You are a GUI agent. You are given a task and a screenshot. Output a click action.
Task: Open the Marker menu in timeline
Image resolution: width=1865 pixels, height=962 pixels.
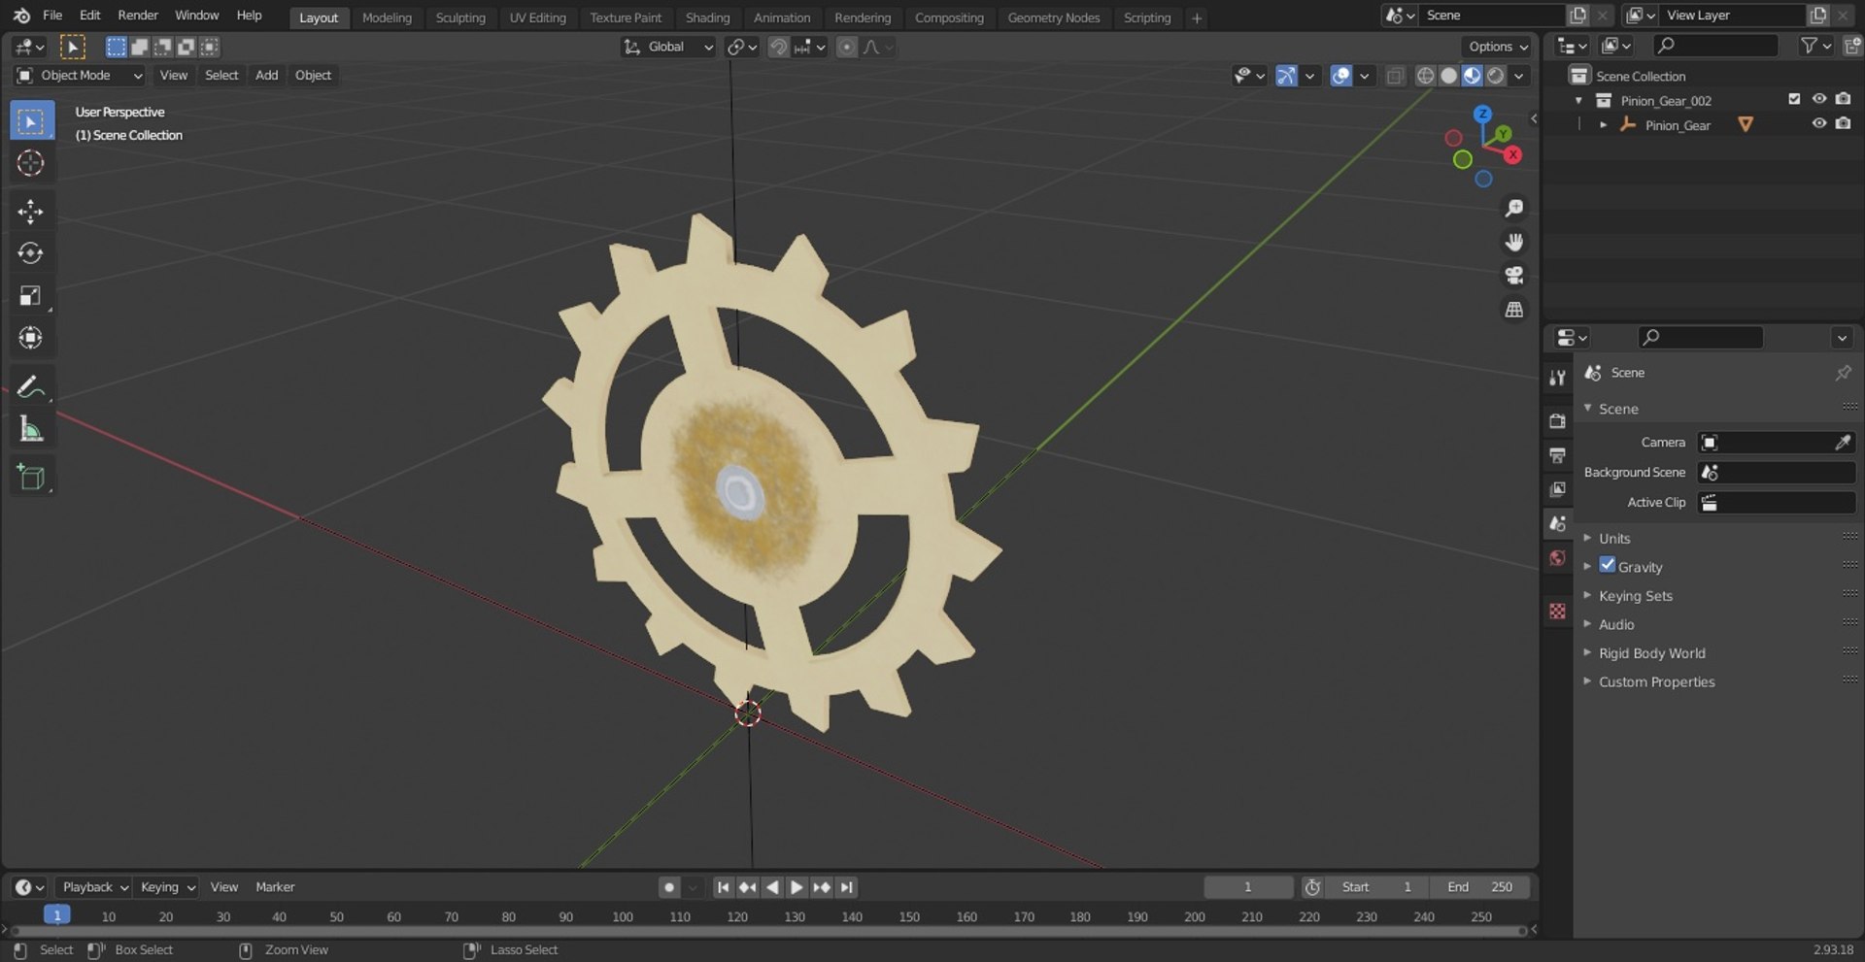click(275, 886)
